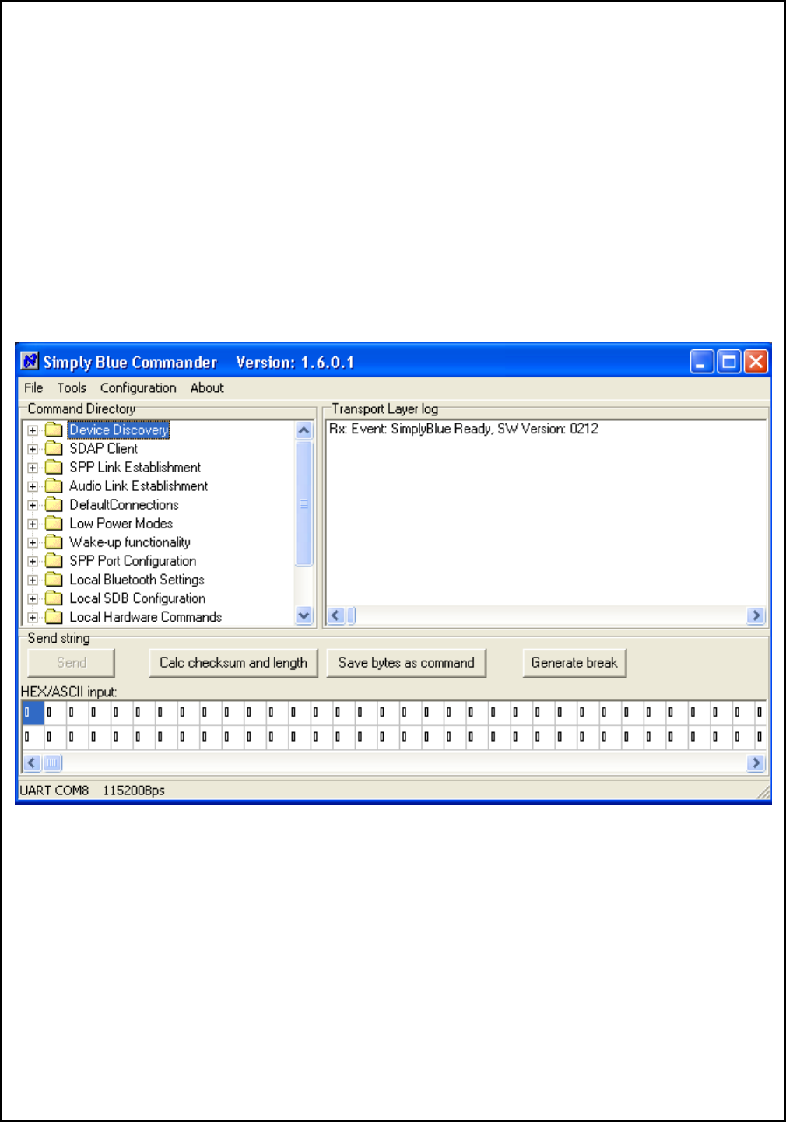Viewport: 786px width, 1122px height.
Task: Click the Generate break button
Action: point(574,663)
